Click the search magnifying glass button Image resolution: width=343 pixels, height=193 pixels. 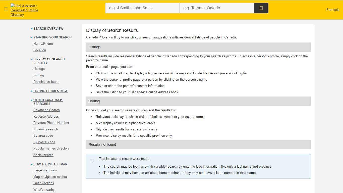point(261,8)
